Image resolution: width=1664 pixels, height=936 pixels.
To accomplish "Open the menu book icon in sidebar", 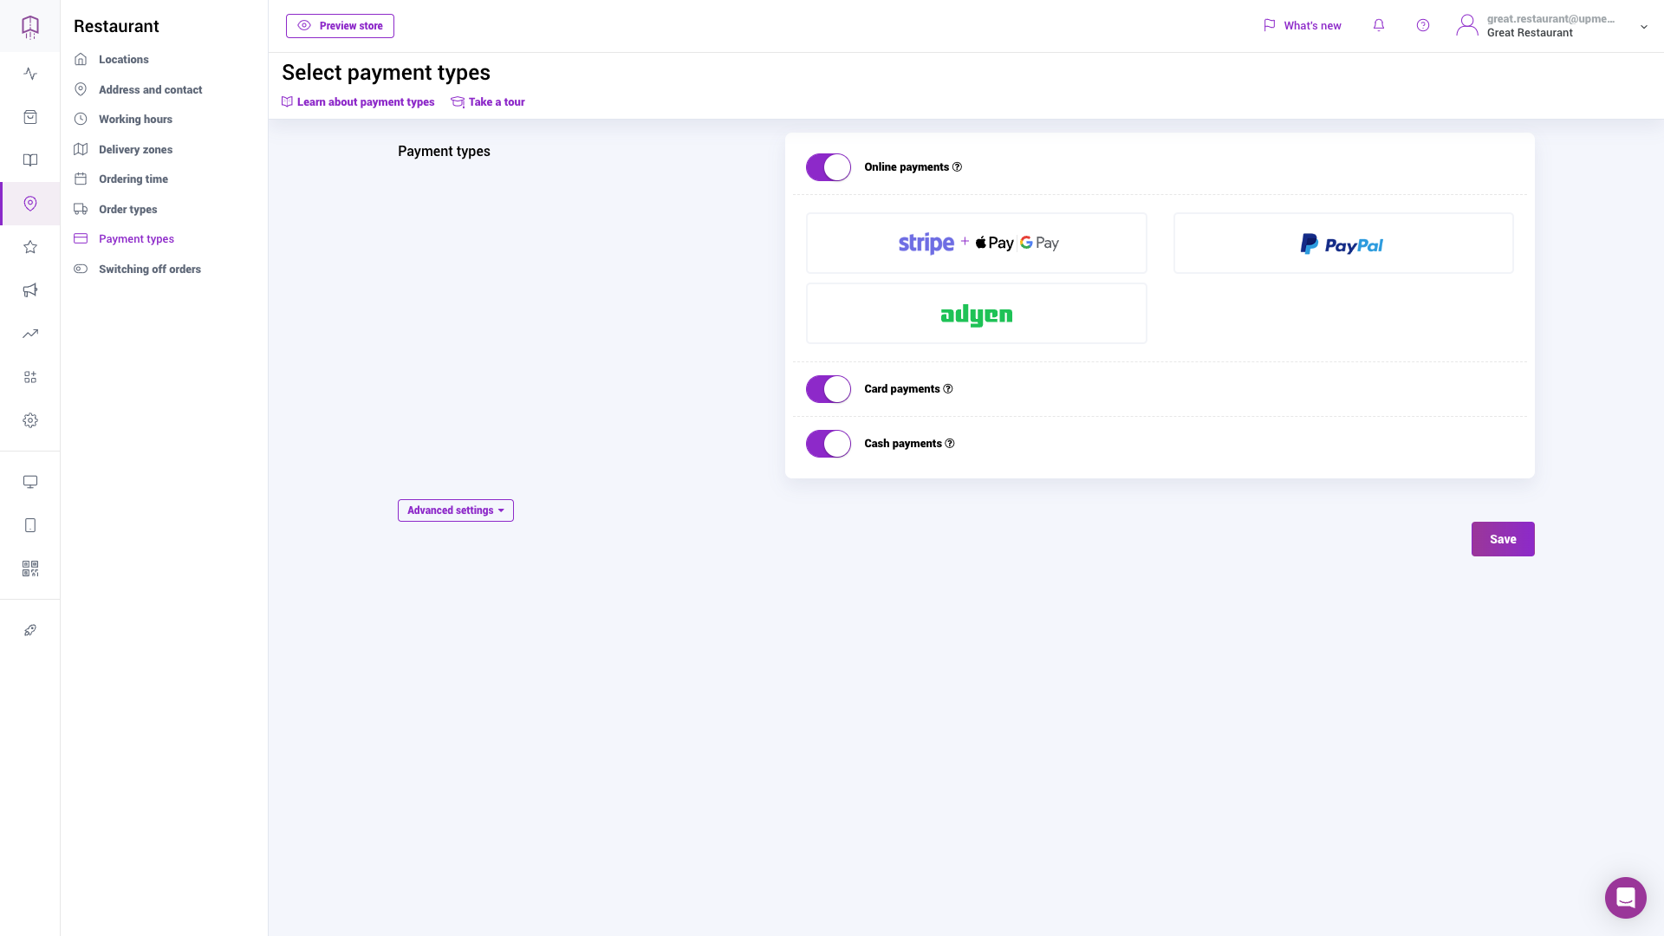I will click(x=30, y=160).
